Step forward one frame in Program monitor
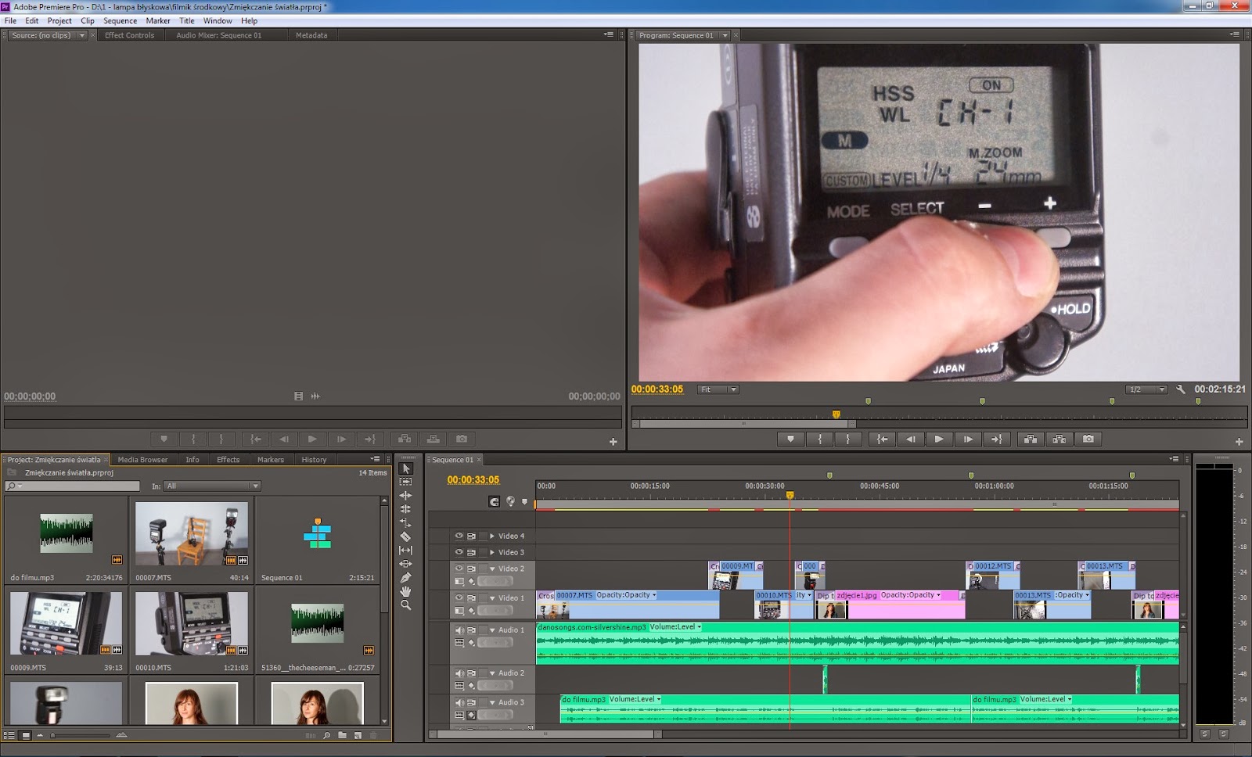This screenshot has height=757, width=1252. pyautogui.click(x=968, y=439)
